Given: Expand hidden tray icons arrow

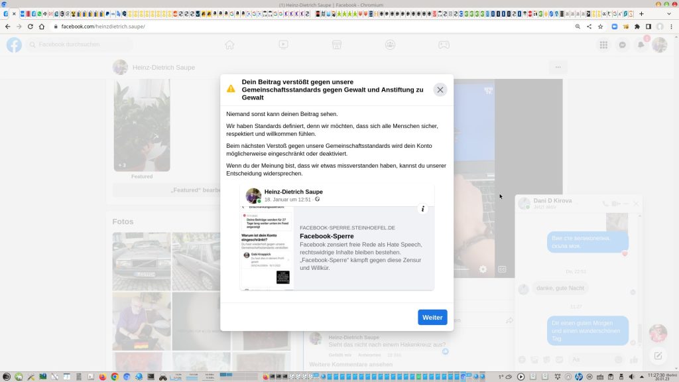Looking at the screenshot, I should point(642,377).
